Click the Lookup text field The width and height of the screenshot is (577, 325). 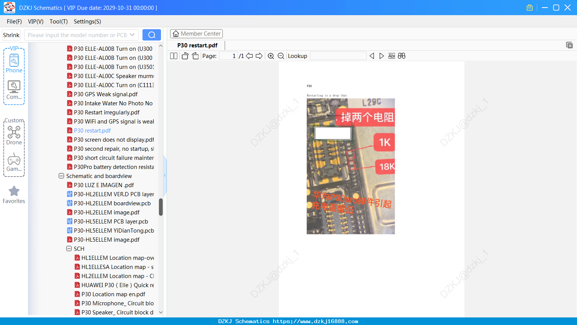338,56
